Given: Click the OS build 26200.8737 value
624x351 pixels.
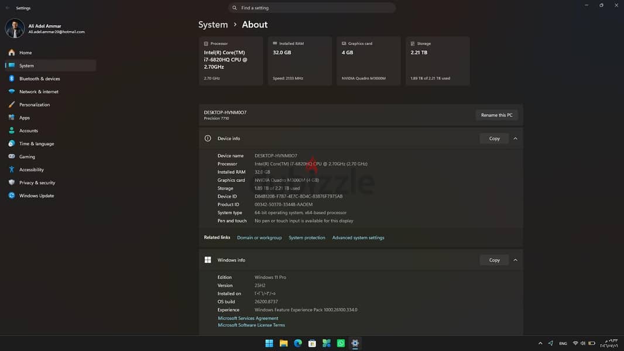Looking at the screenshot, I should (266, 302).
